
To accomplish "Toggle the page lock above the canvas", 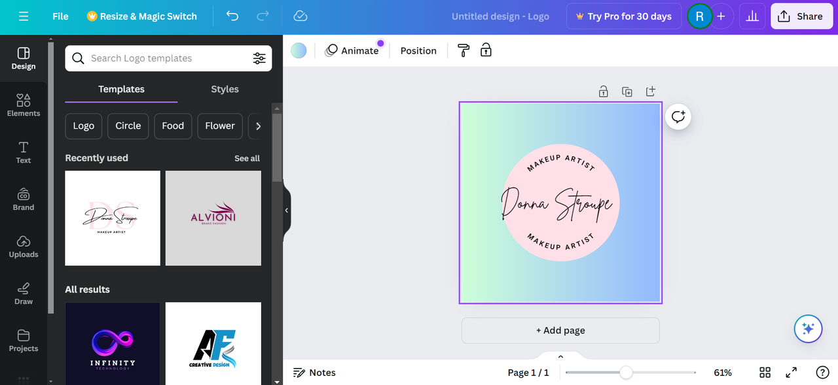I will pos(603,91).
